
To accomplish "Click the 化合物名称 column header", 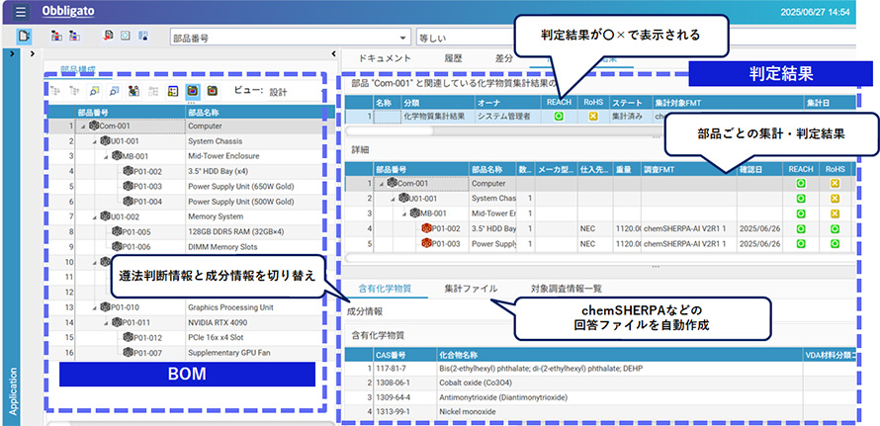I will (x=620, y=355).
